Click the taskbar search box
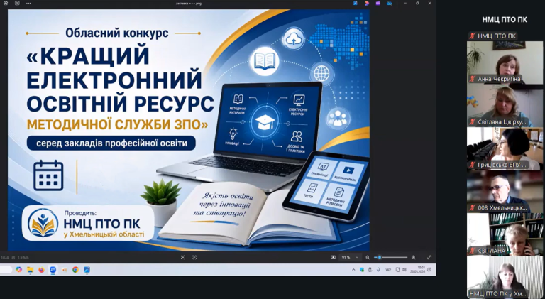545x299 pixels. pyautogui.click(x=6, y=269)
